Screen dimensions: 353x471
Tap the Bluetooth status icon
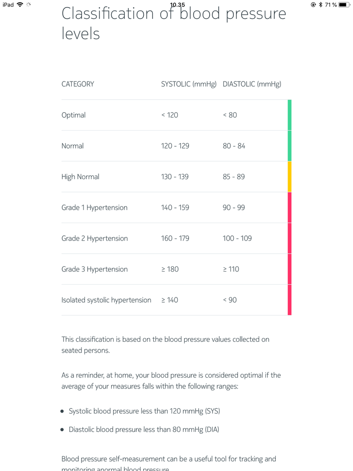(x=320, y=5)
